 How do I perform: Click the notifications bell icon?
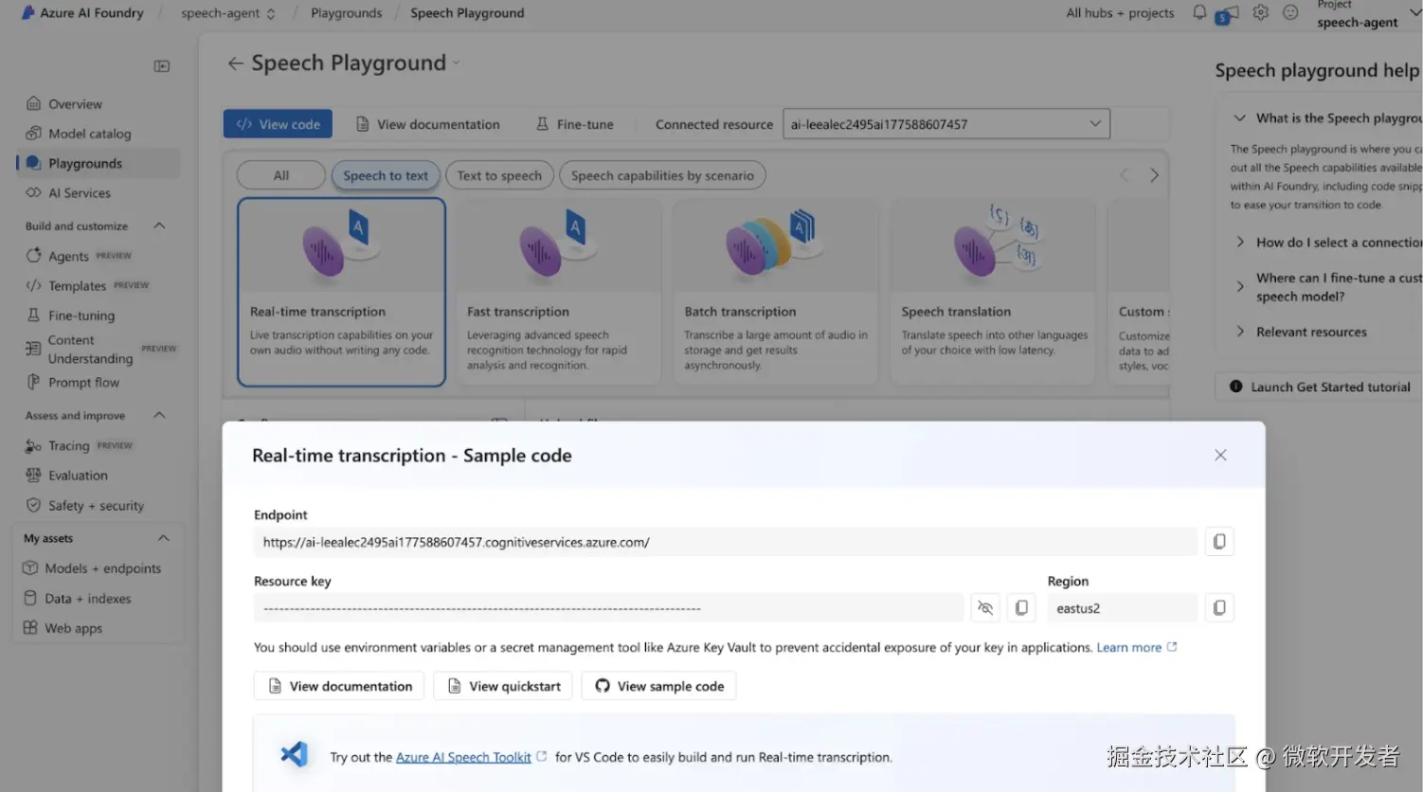tap(1199, 12)
